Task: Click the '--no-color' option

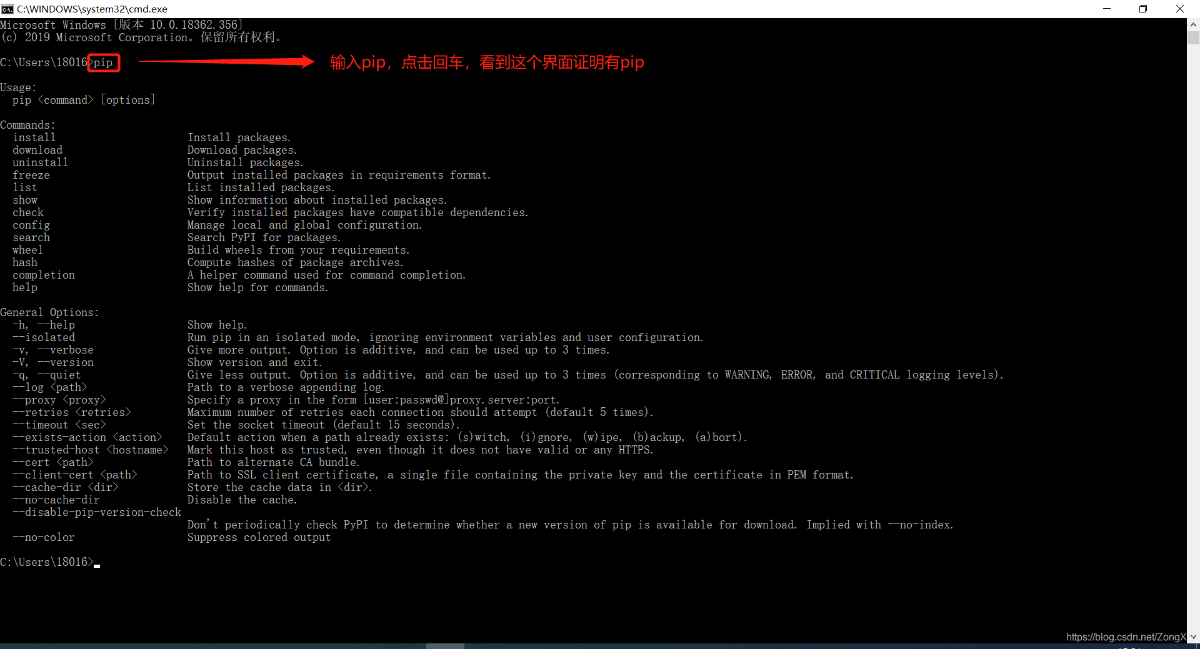Action: point(44,537)
